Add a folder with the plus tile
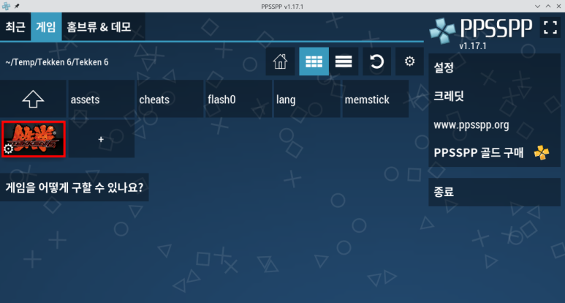 [102, 139]
